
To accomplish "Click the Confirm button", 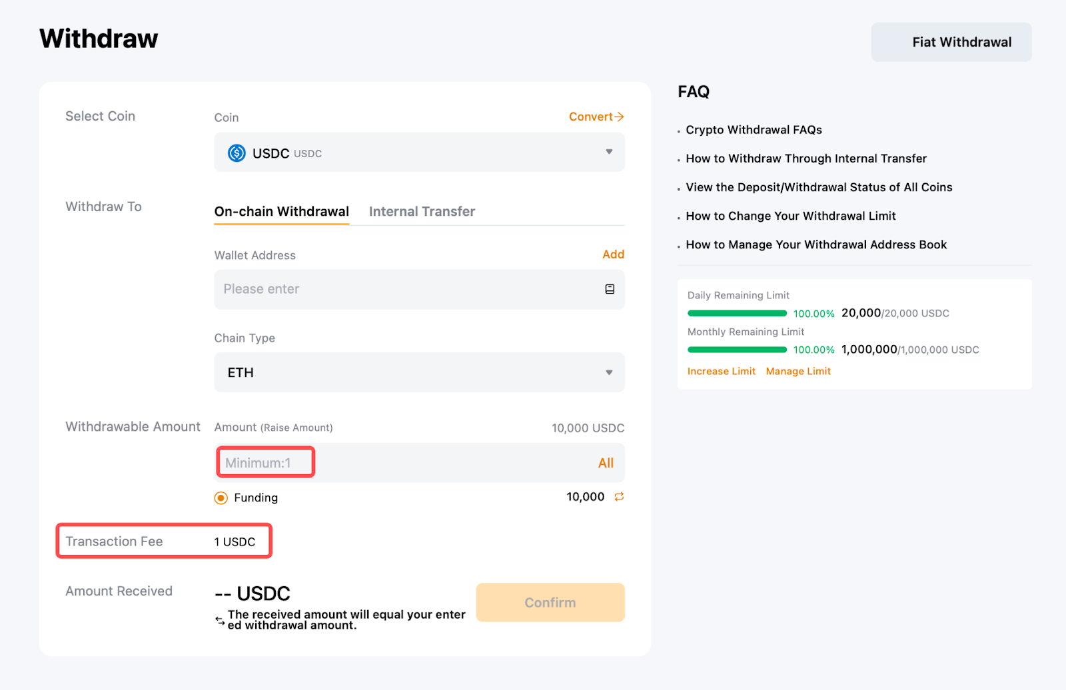I will tap(550, 603).
